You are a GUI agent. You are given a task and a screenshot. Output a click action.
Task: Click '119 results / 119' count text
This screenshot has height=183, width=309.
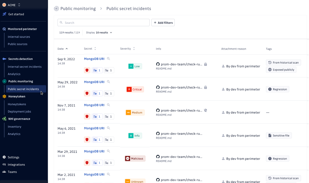(x=70, y=32)
